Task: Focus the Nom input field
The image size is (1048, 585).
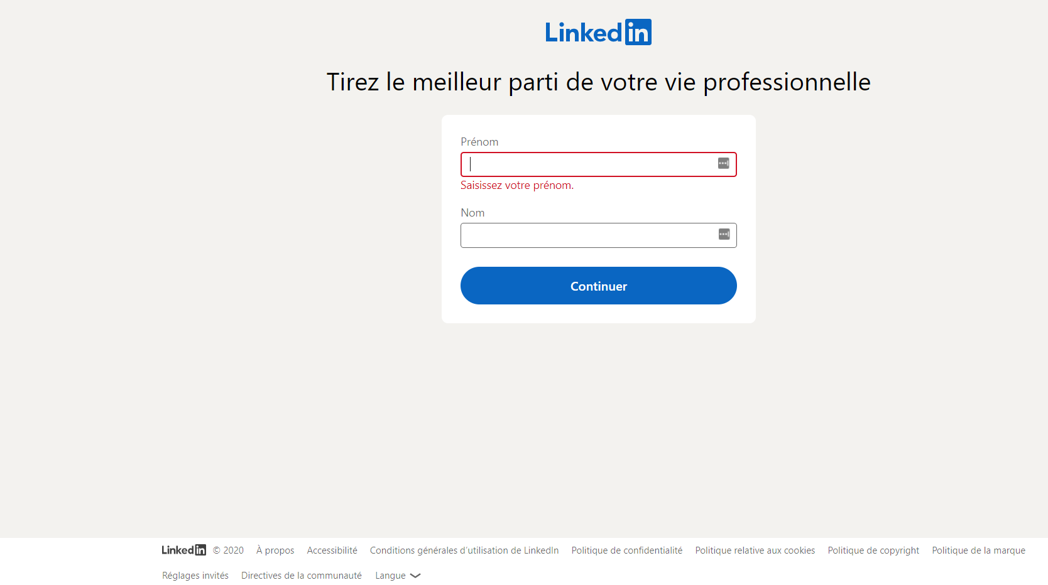Action: 598,235
